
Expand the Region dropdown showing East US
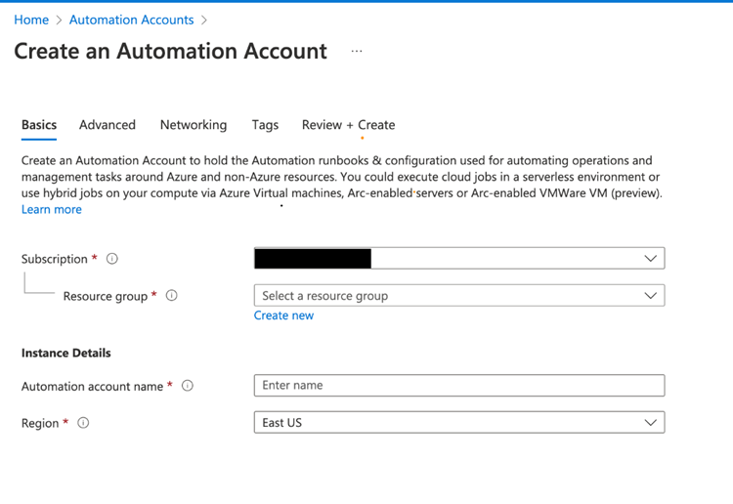click(x=459, y=423)
